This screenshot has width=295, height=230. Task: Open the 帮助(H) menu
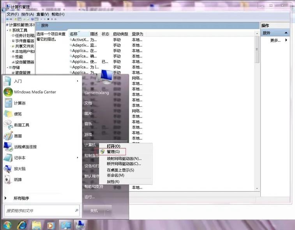[x=58, y=14]
